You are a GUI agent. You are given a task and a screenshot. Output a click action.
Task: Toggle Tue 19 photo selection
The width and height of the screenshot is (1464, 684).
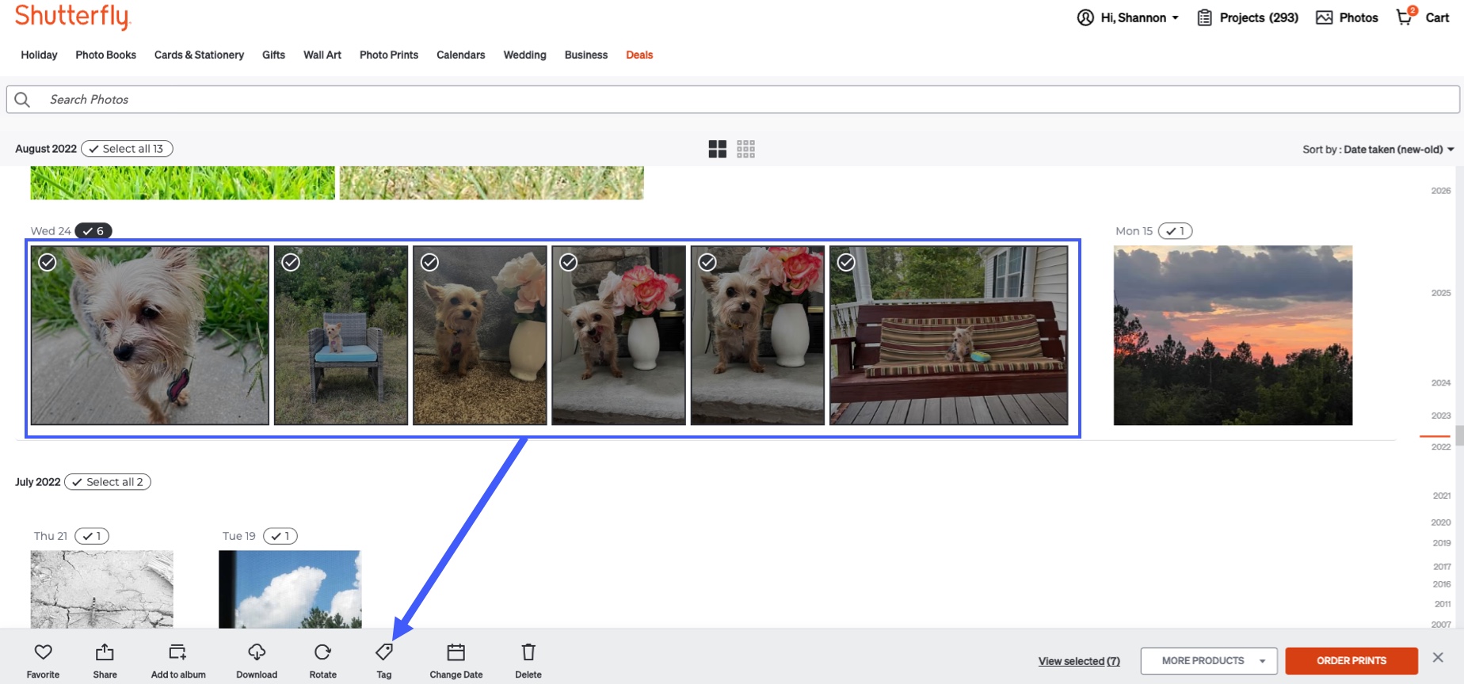click(x=280, y=536)
